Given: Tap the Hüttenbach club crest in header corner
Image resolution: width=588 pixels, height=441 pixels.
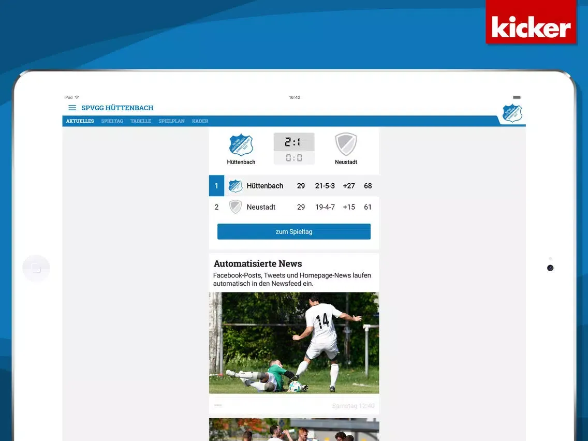Looking at the screenshot, I should click(512, 113).
